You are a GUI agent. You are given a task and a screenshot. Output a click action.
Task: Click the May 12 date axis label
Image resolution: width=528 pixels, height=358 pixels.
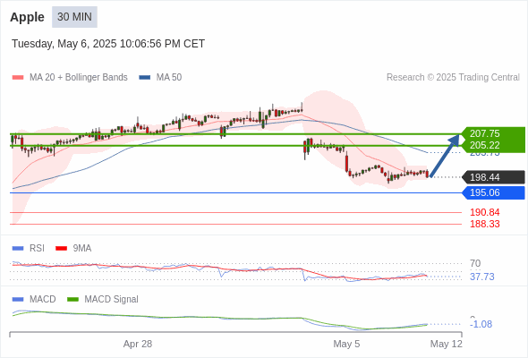tap(447, 344)
